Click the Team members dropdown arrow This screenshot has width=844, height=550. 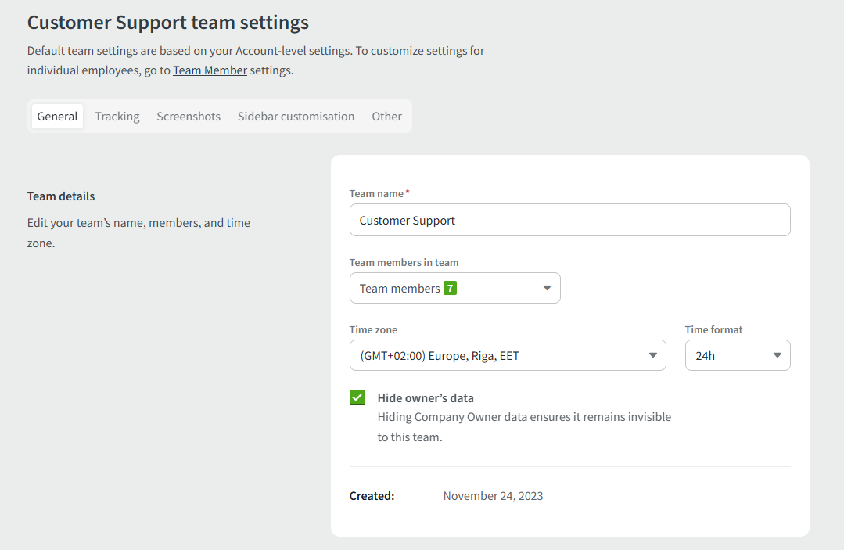(x=547, y=289)
